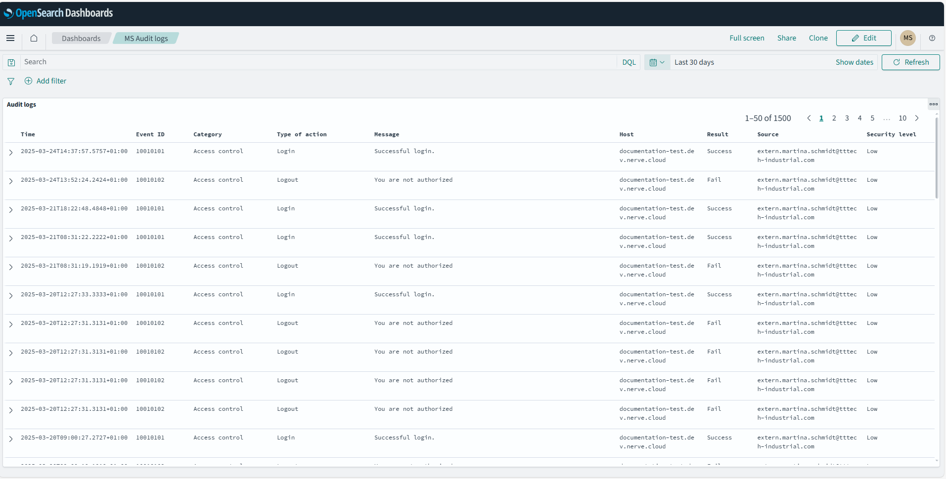The image size is (946, 479).
Task: Click the filter funnel icon below the search bar
Action: pos(10,81)
